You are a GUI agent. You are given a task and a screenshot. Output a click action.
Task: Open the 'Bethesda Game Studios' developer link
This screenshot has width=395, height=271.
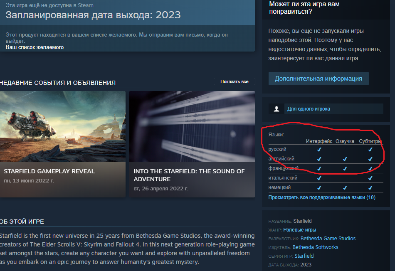pos(328,238)
